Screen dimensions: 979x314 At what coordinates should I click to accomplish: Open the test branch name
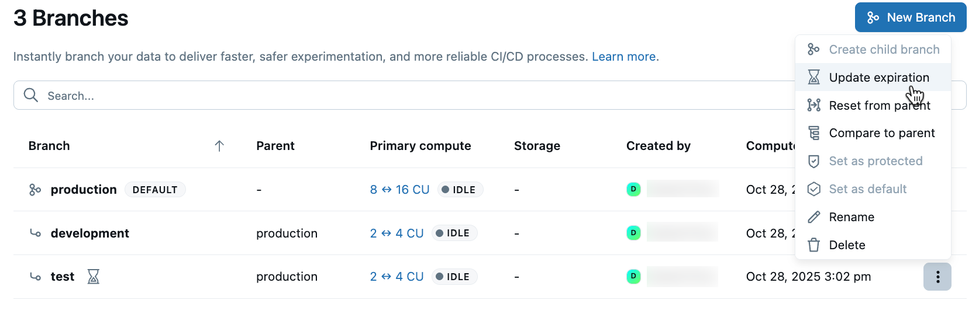point(63,277)
